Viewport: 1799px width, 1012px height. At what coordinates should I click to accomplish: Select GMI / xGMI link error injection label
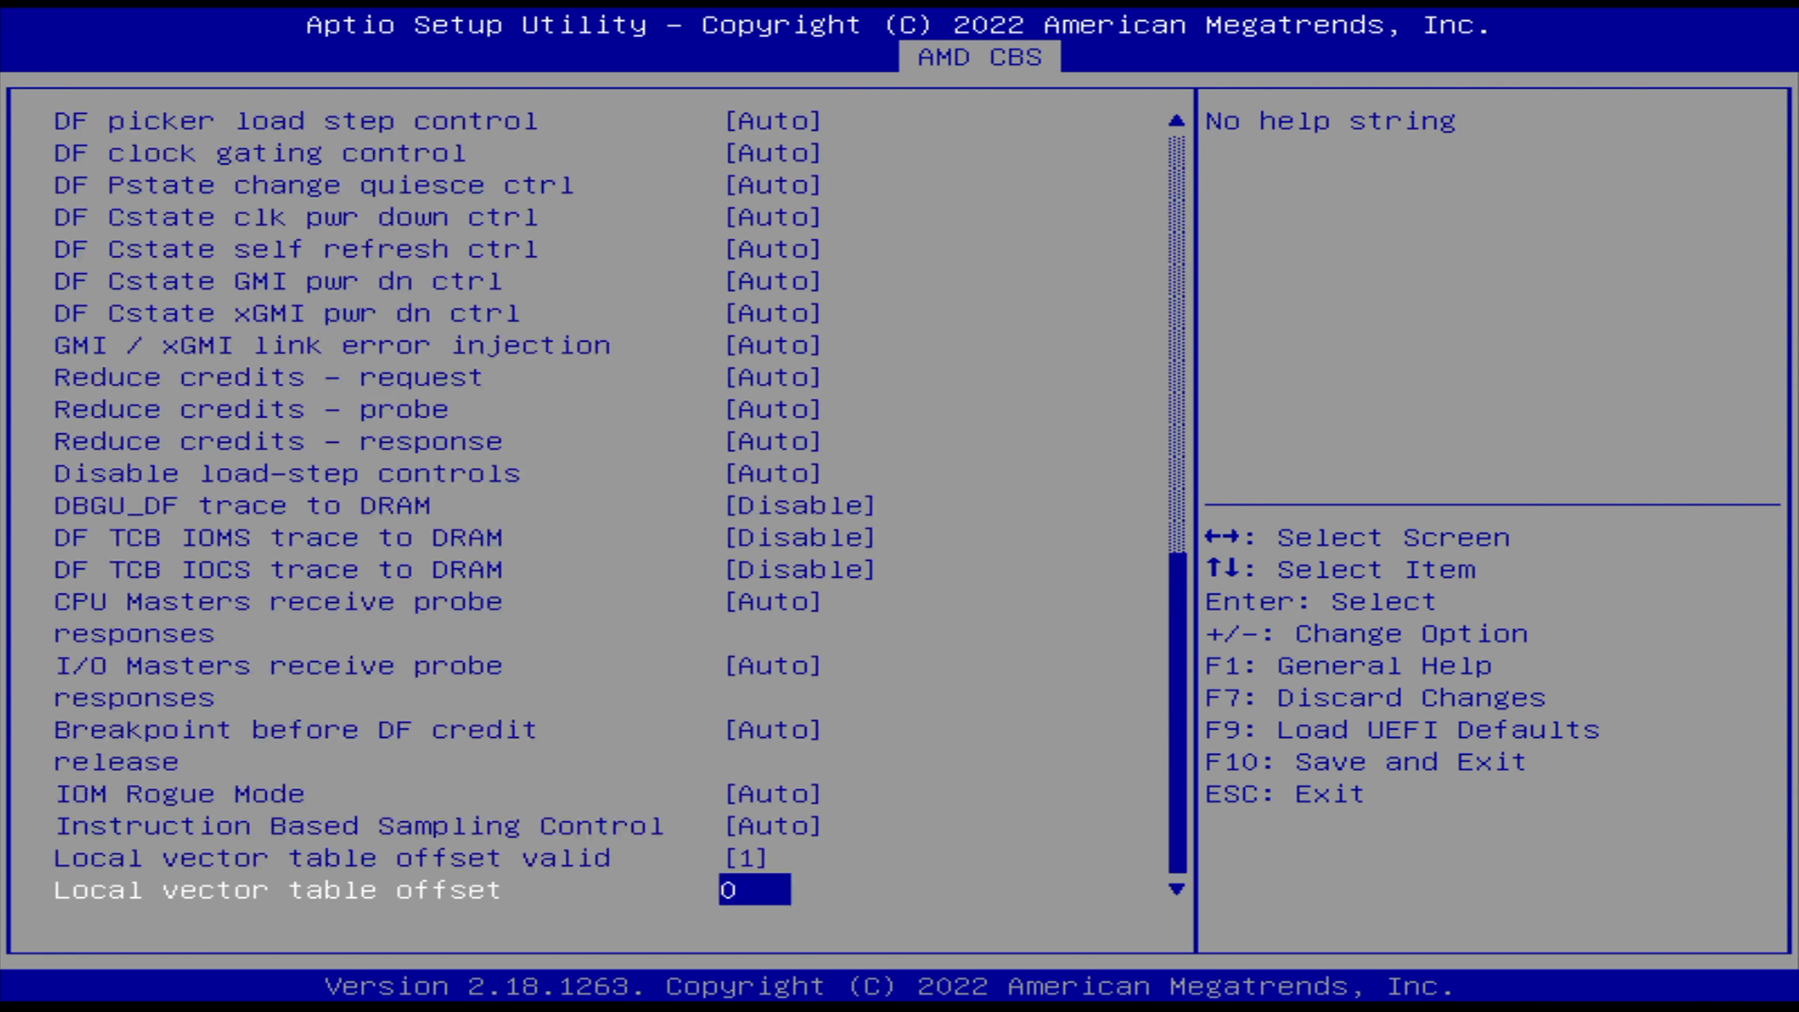pyautogui.click(x=332, y=346)
